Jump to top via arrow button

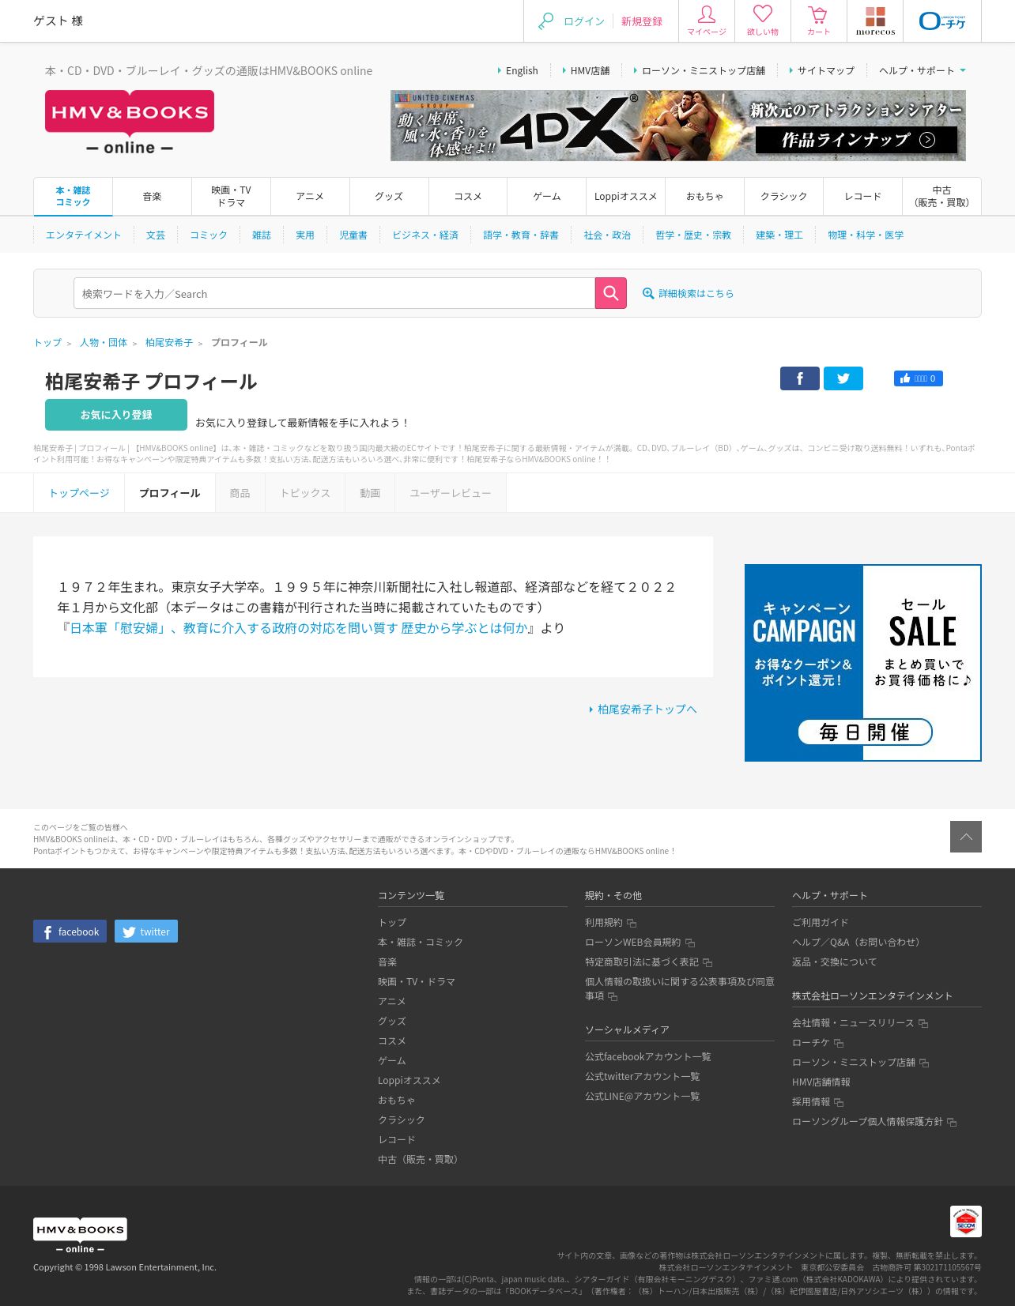coord(966,837)
